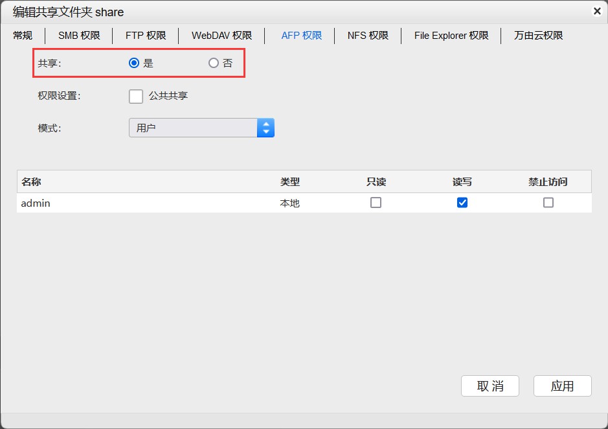The height and width of the screenshot is (429, 608).
Task: Click the blue arrow on the mode dropdown
Action: pos(265,128)
